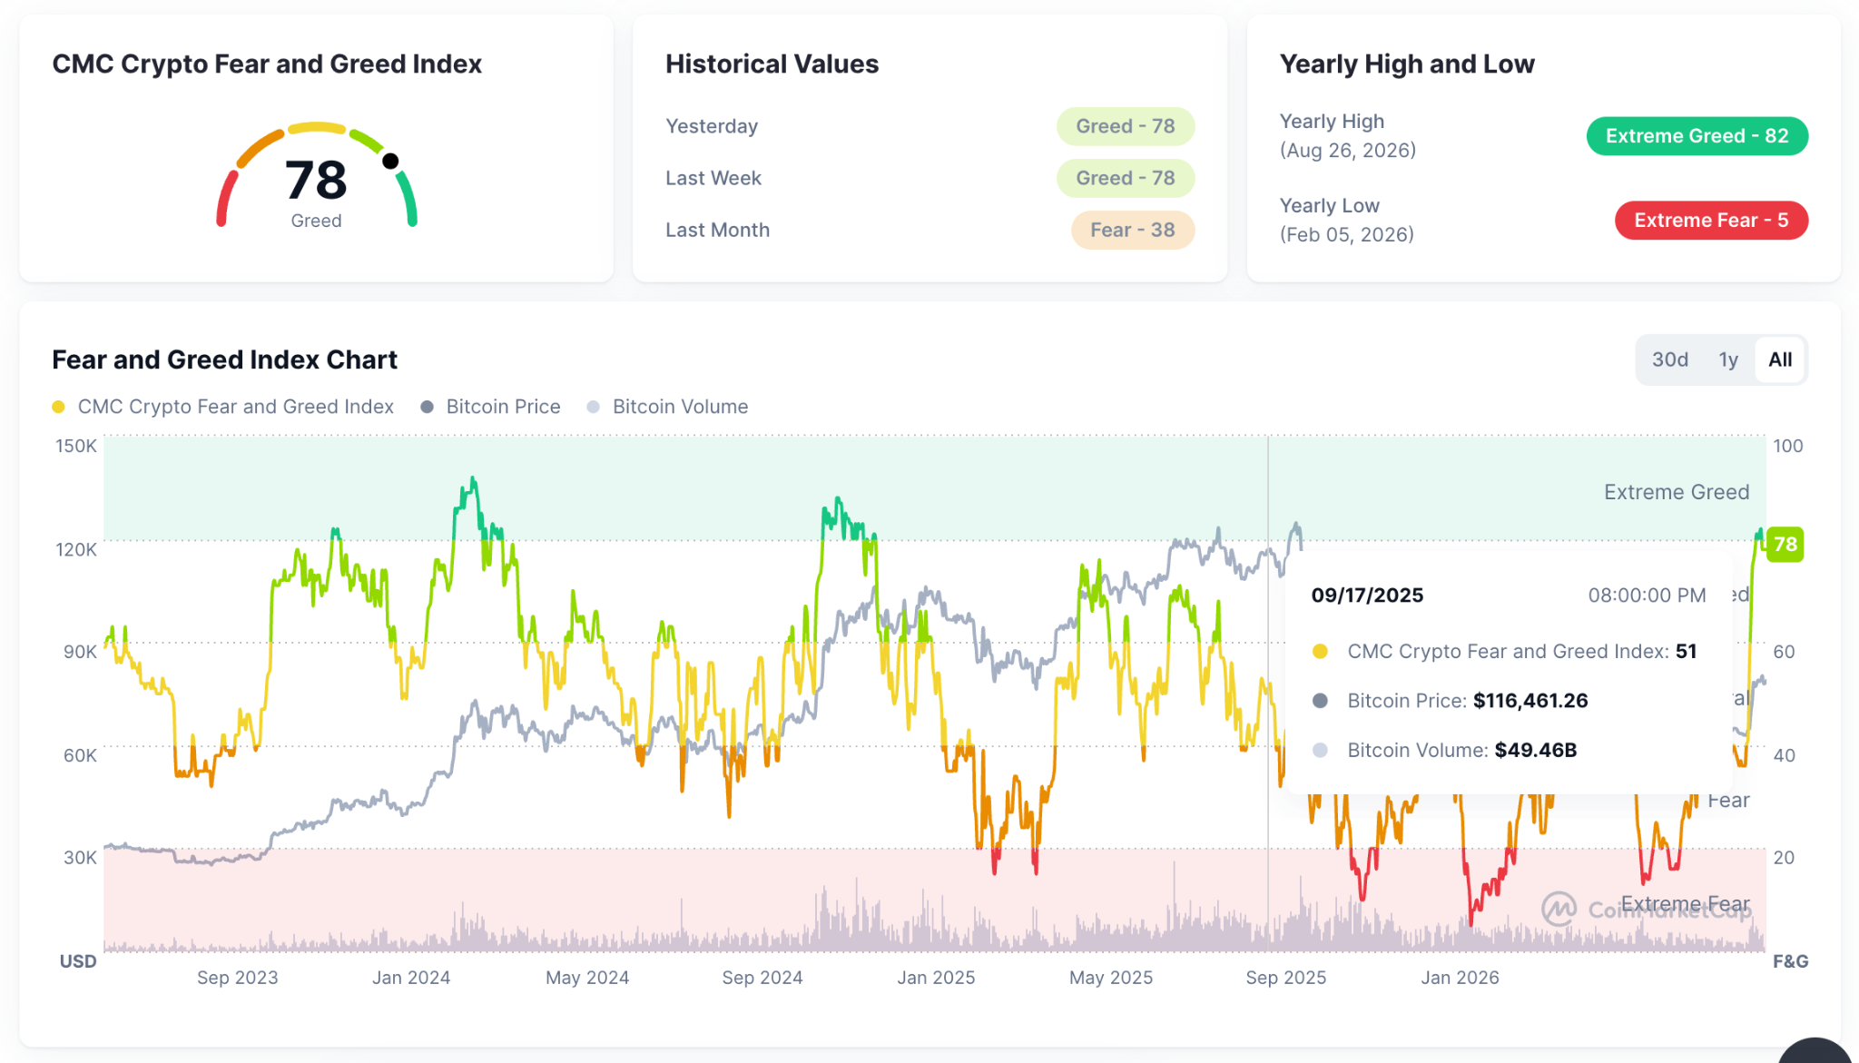
Task: Toggle CMC Crypto Fear and Greed Index legend
Action: coord(223,407)
